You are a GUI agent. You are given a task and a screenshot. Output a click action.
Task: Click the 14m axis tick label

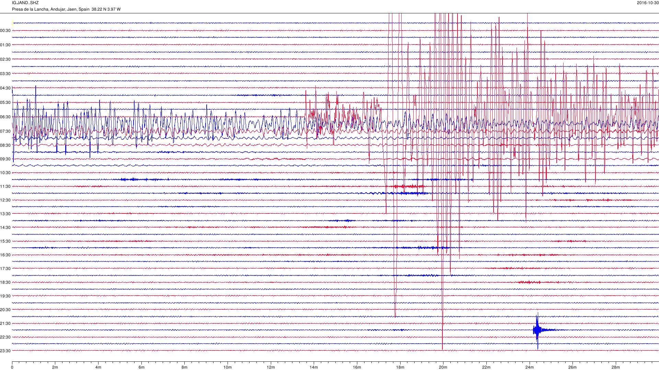[x=314, y=368]
